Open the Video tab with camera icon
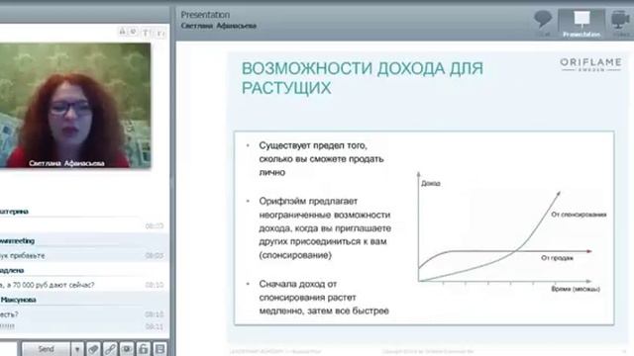634x356 pixels. coord(620,24)
